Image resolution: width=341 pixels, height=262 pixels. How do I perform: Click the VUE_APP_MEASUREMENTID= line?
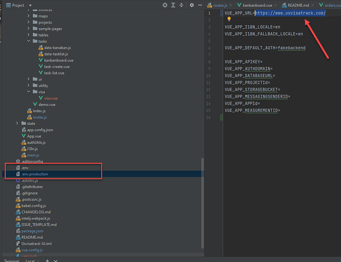click(x=252, y=111)
